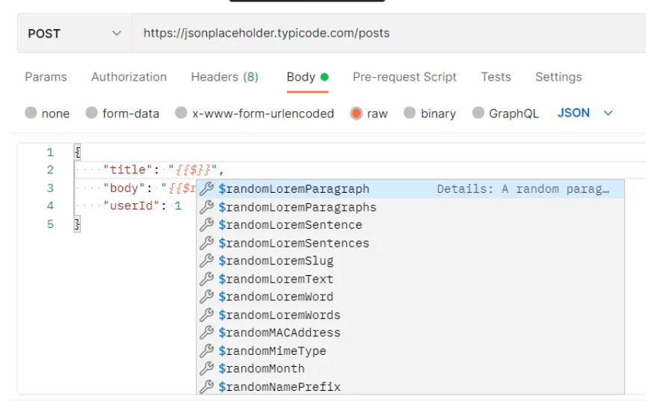Click wrench icon beside $randomLoremText
The width and height of the screenshot is (654, 408).
pyautogui.click(x=206, y=279)
